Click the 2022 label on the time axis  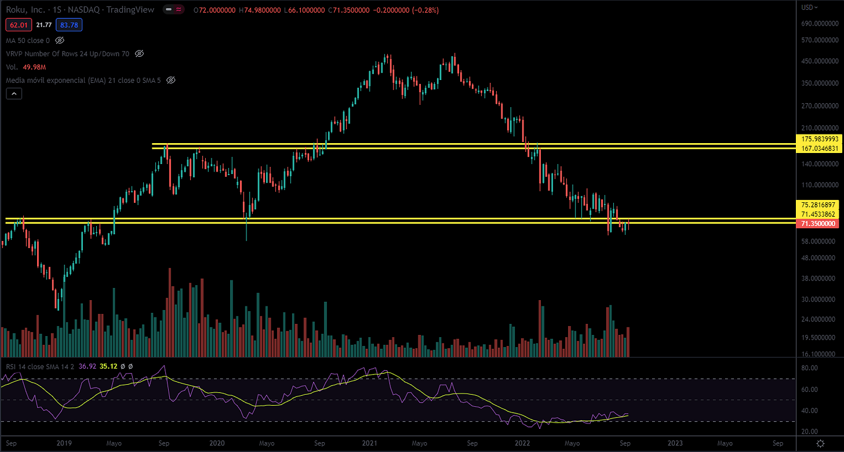[523, 443]
